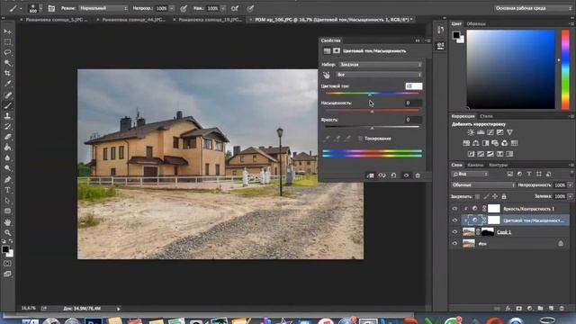Viewport: 576px width, 324px height.
Task: Clip adjustment to layer in Properties panel
Action: pos(370,175)
